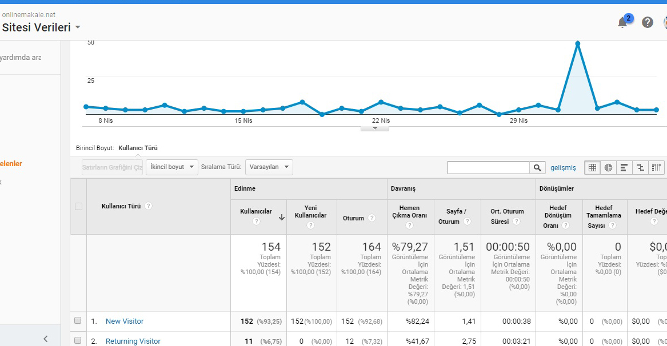
Task: Switch to comparison view icon
Action: point(640,167)
